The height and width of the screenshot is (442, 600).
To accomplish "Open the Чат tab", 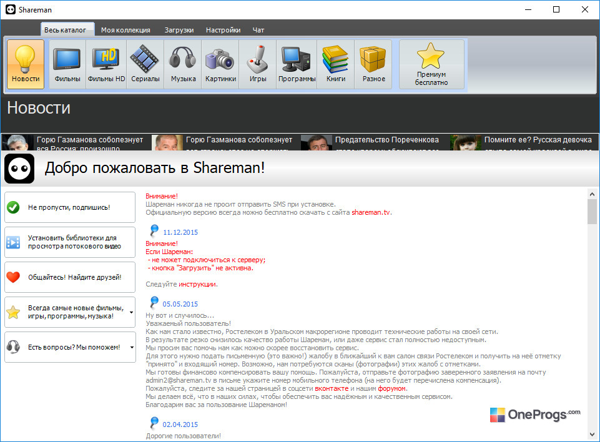I will pyautogui.click(x=258, y=30).
